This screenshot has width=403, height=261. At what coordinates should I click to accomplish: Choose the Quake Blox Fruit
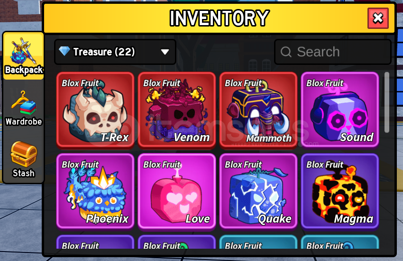[x=258, y=191]
